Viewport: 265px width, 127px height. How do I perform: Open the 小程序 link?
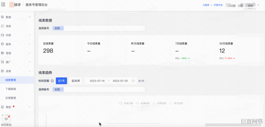(206, 5)
